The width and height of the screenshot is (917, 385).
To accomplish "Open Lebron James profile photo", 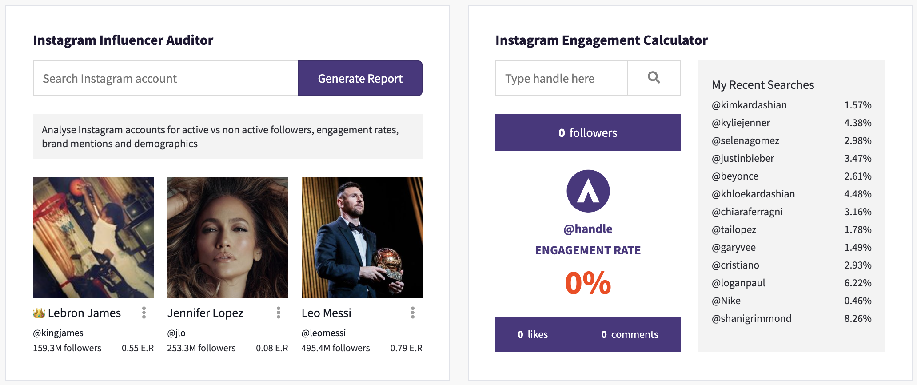I will [x=93, y=237].
